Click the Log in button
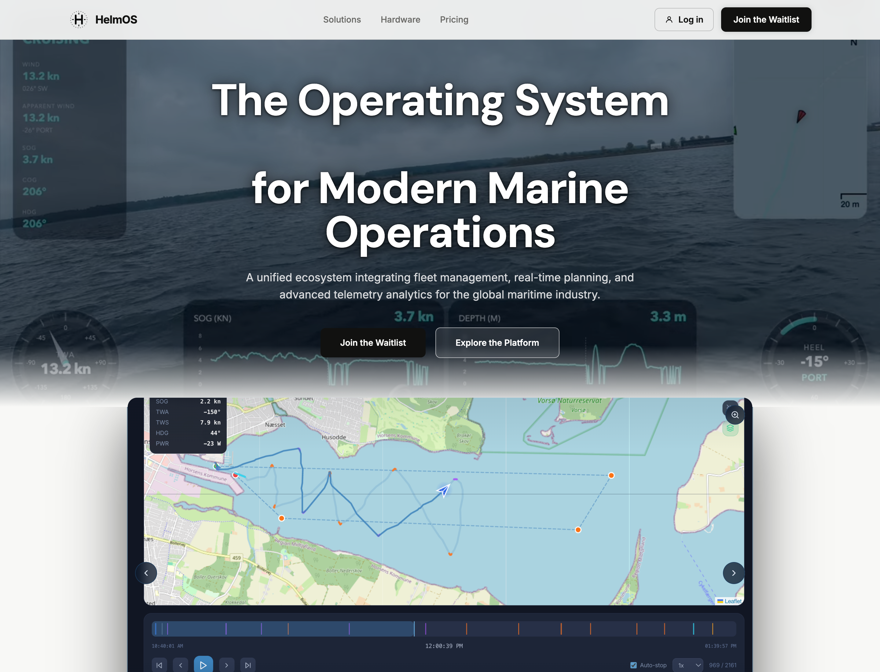The width and height of the screenshot is (880, 672). (x=684, y=20)
